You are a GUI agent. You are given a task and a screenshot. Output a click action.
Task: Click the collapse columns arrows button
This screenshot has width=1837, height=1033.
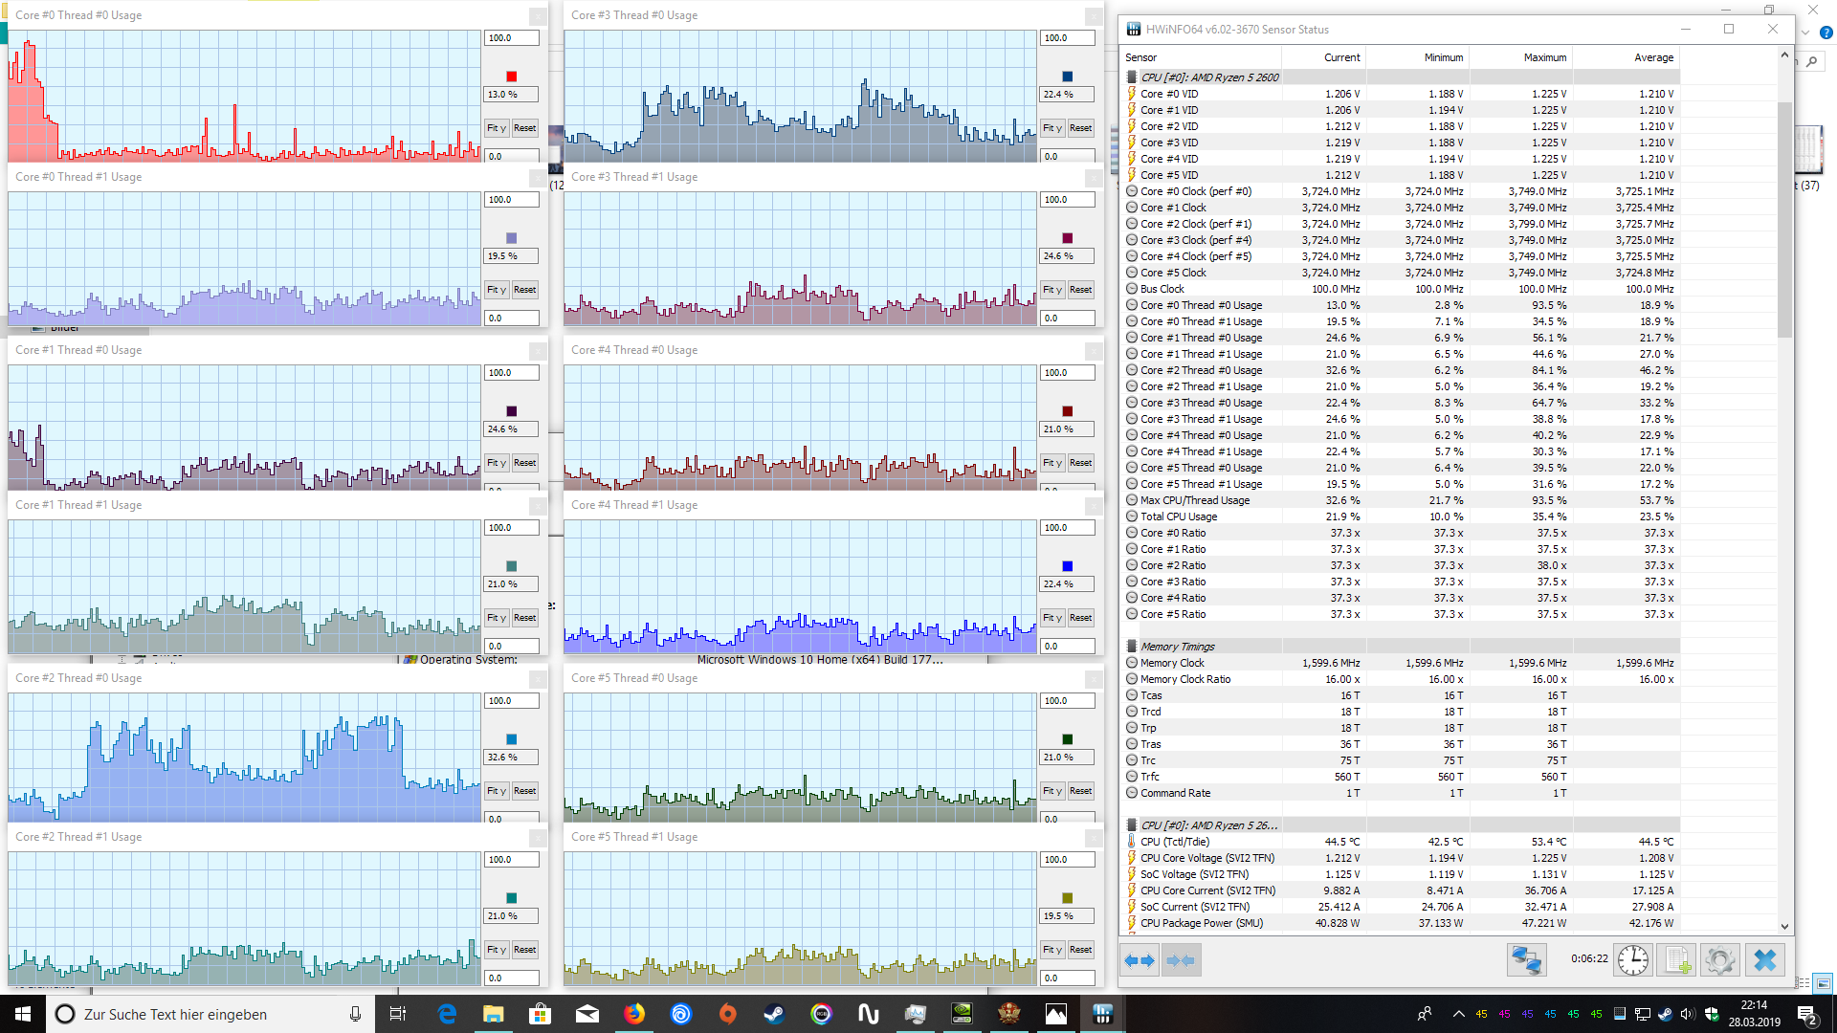click(1181, 960)
